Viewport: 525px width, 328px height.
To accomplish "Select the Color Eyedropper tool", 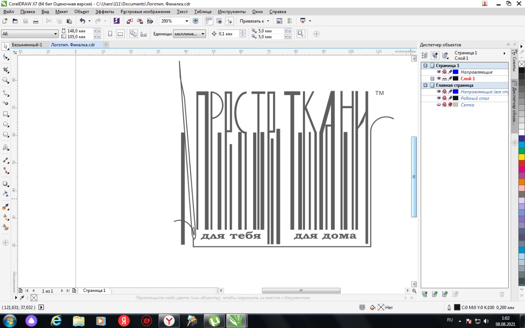I will [x=6, y=207].
